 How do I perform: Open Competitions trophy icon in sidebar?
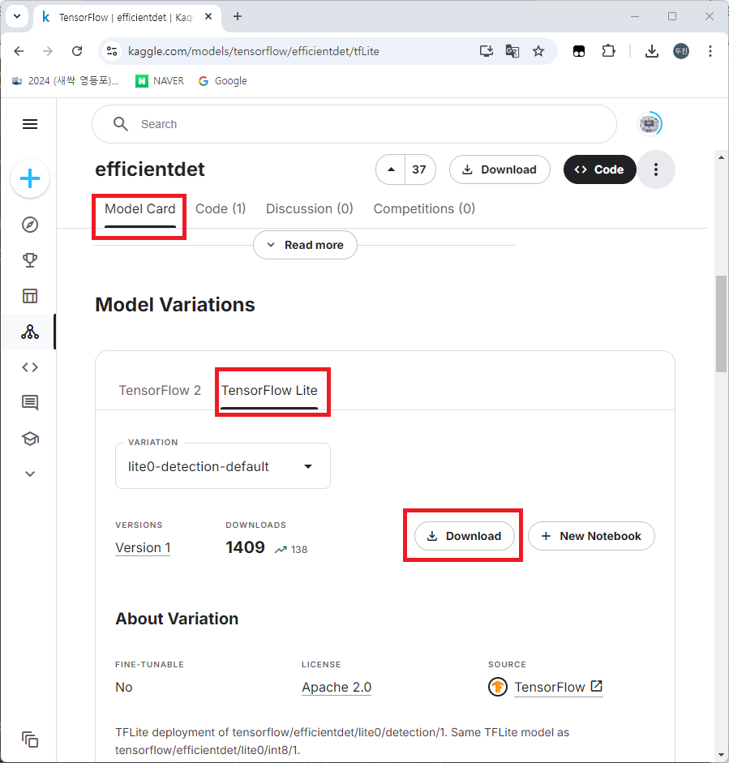tap(30, 259)
